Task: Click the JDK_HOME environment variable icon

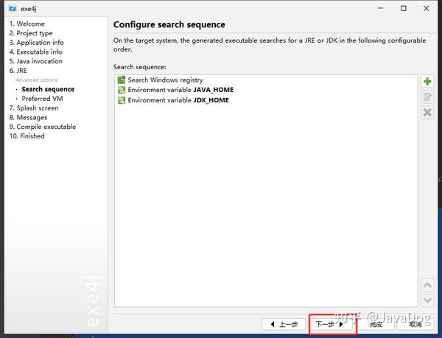Action: 122,100
